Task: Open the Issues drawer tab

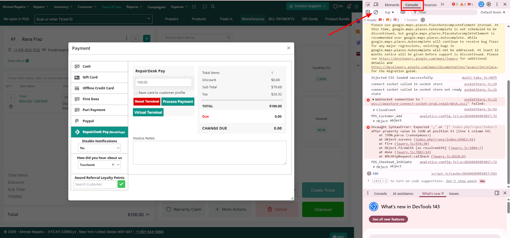Action: click(454, 194)
